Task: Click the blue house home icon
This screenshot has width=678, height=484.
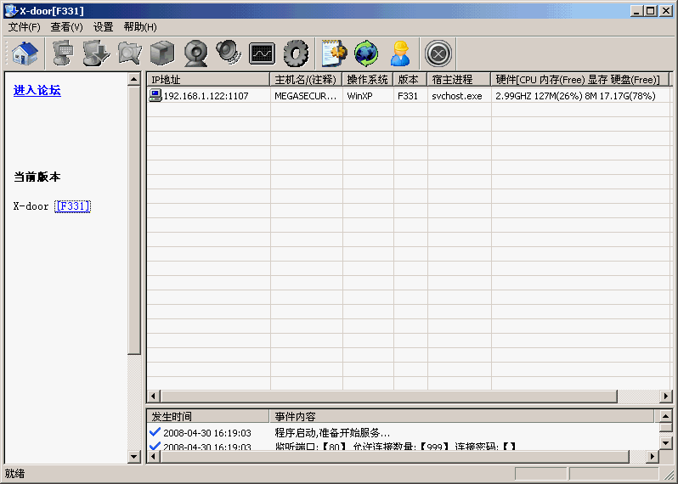Action: (x=25, y=53)
